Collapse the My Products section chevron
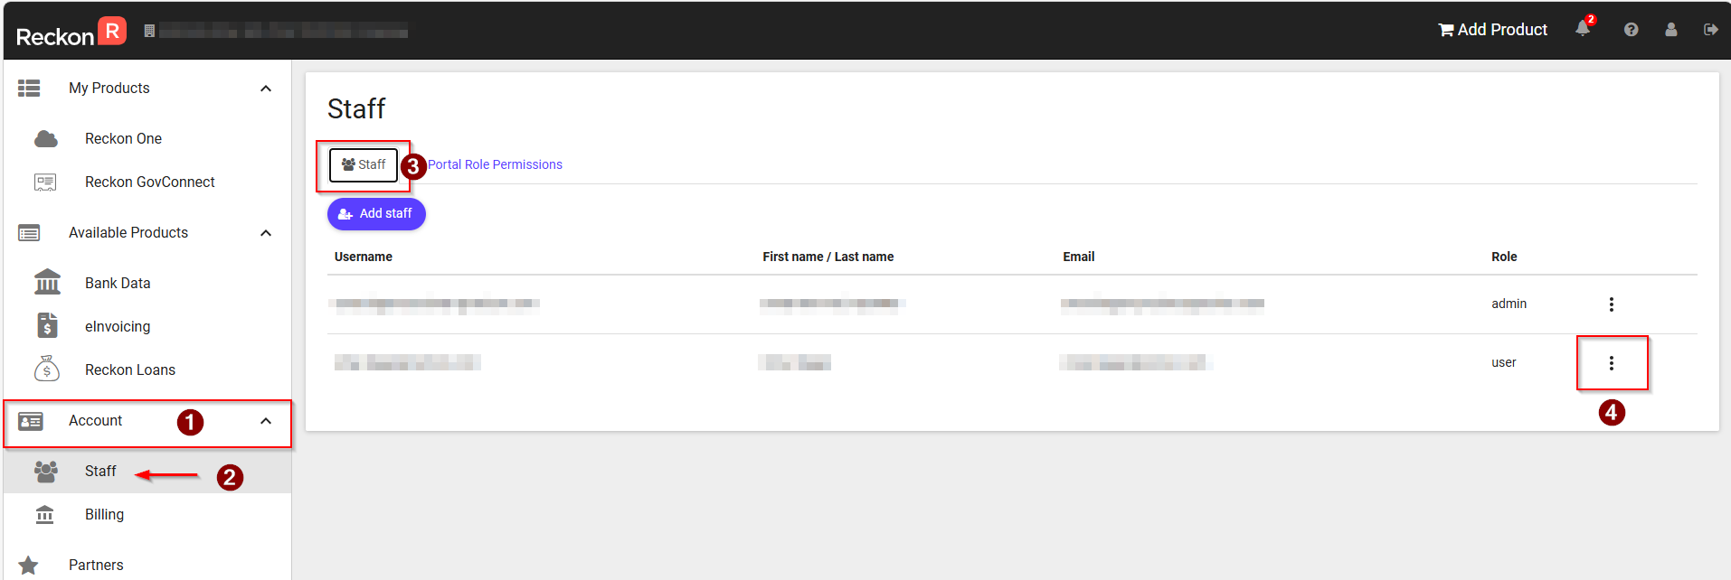This screenshot has width=1731, height=580. click(x=266, y=89)
